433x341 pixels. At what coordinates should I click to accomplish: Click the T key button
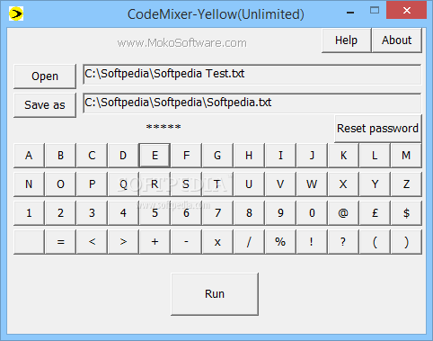[217, 184]
